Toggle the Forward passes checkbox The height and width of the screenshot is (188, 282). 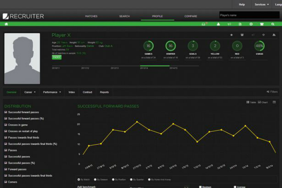(6, 169)
